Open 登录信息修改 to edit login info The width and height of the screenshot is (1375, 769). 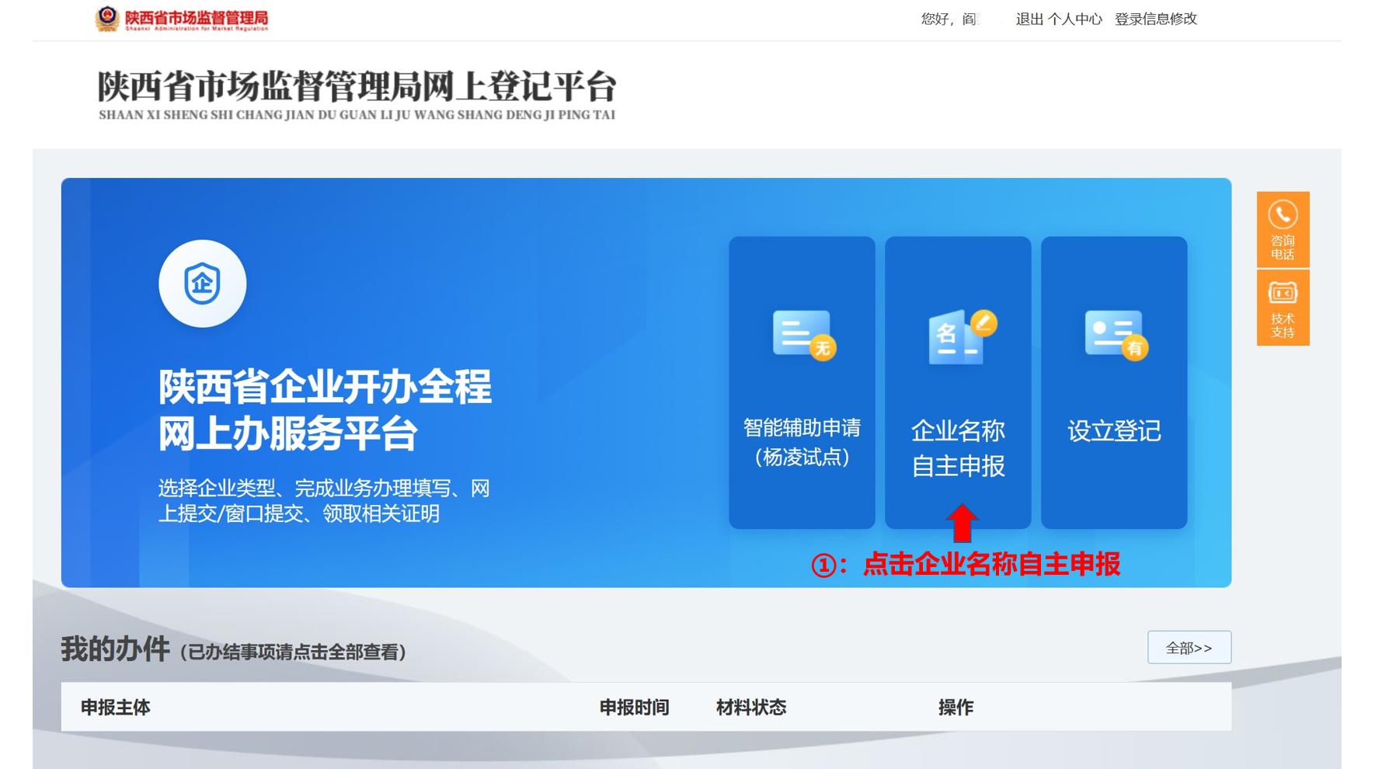point(1155,19)
